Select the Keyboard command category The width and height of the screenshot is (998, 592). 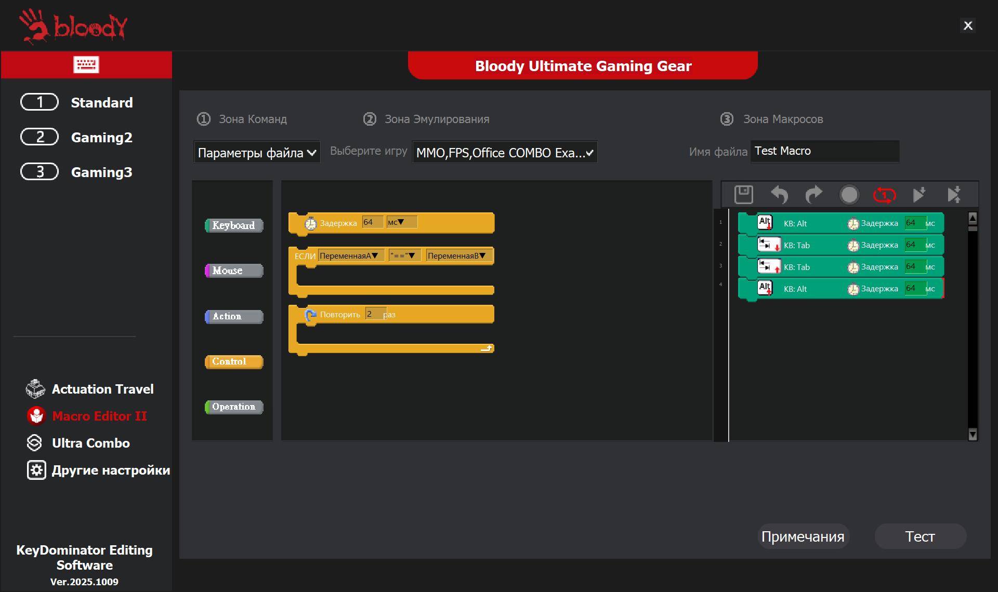point(234,225)
